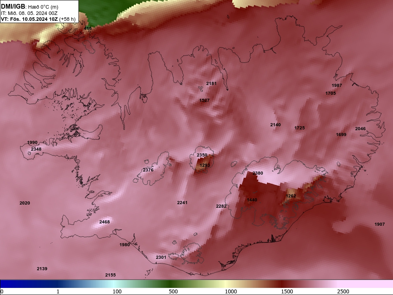Click the 2348 map value
Image resolution: width=393 pixels, height=295 pixels.
point(36,149)
